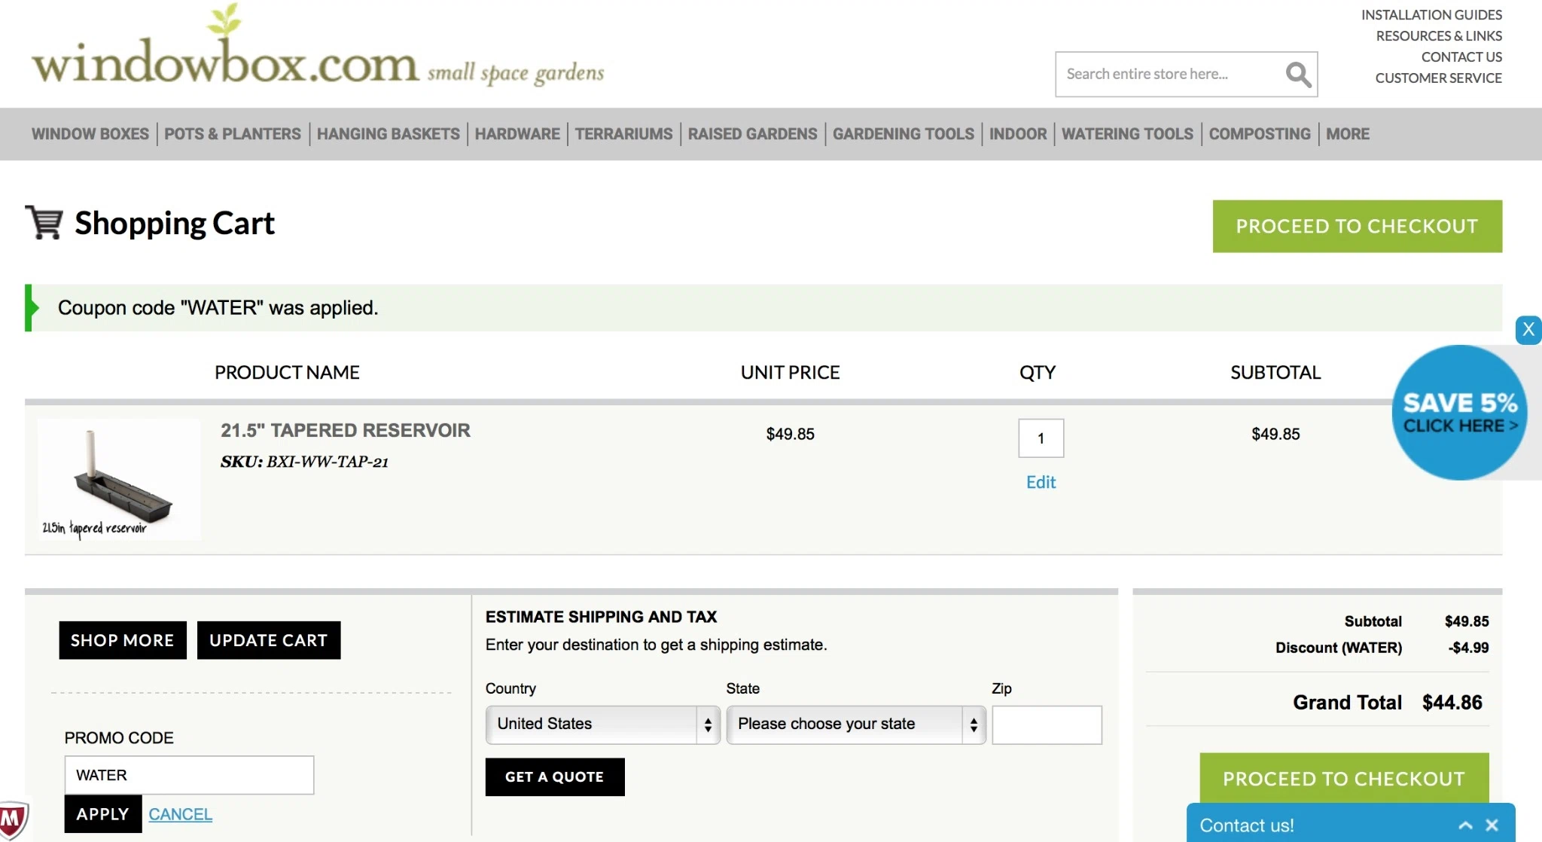The image size is (1542, 842).
Task: Open the Country dropdown
Action: point(602,725)
